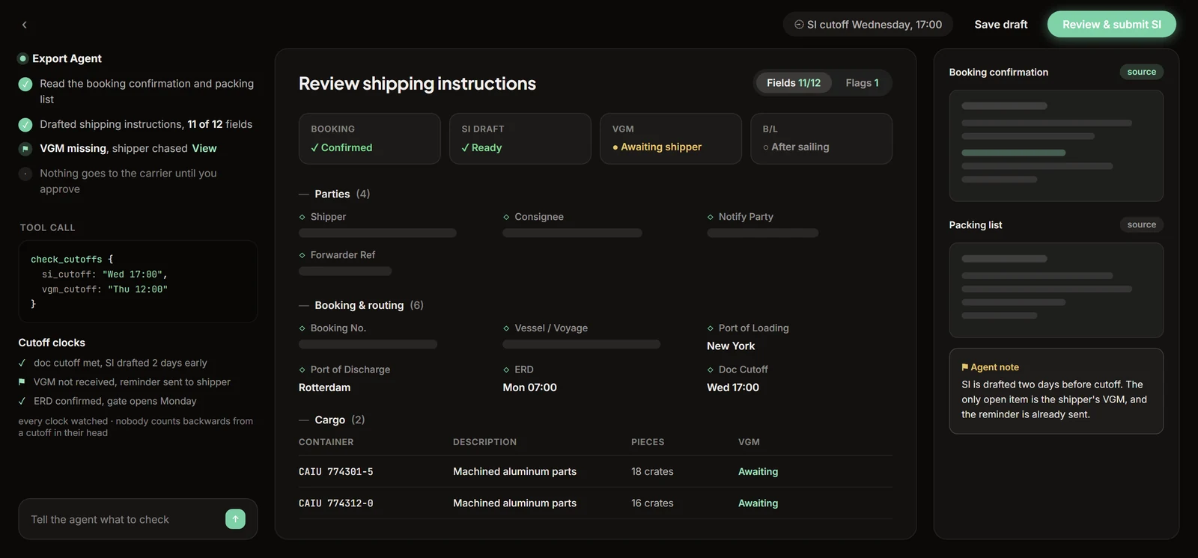Image resolution: width=1198 pixels, height=558 pixels.
Task: Open the SI Draft Ready status card
Action: 520,138
